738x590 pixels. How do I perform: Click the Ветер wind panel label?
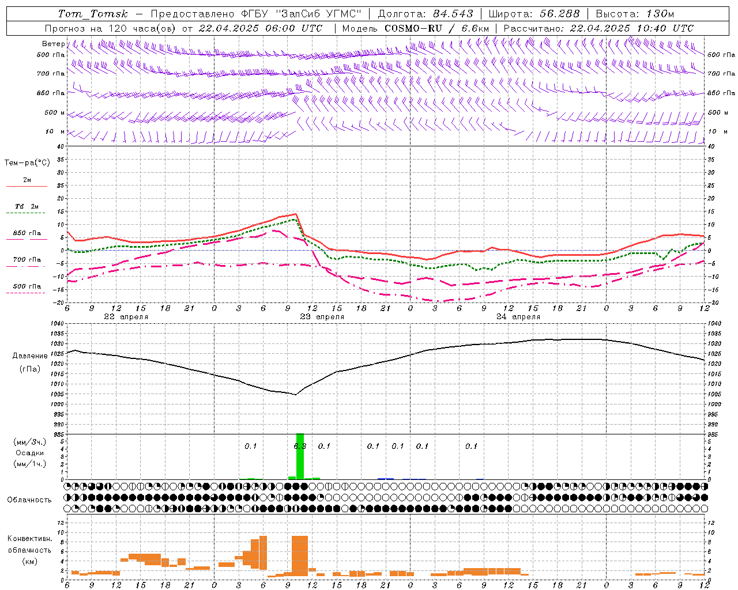(x=53, y=44)
